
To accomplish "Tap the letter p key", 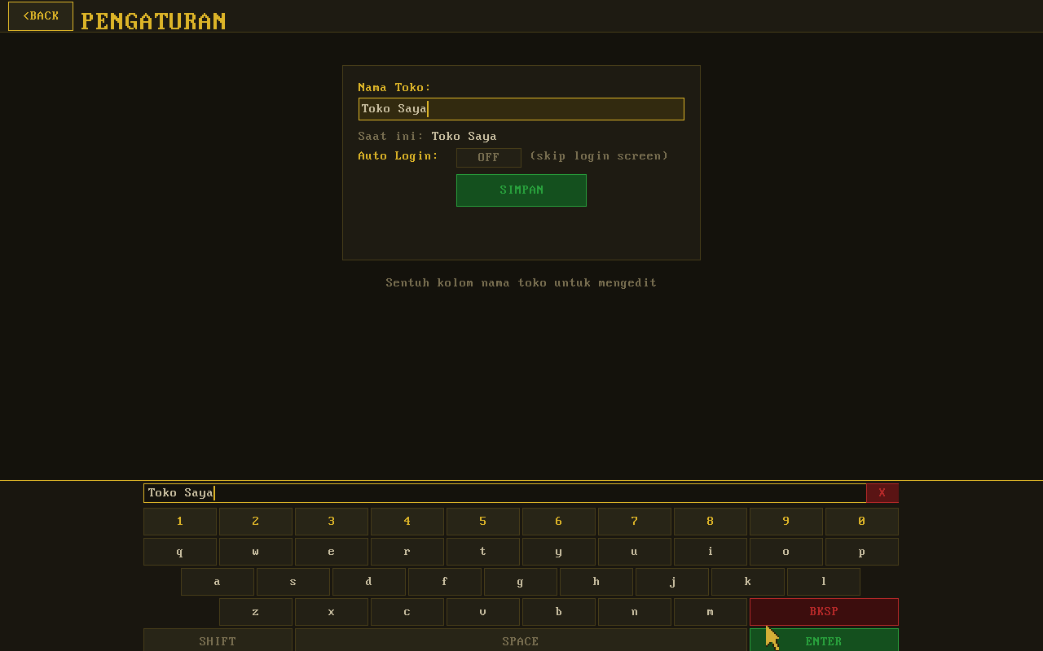I will coord(861,552).
